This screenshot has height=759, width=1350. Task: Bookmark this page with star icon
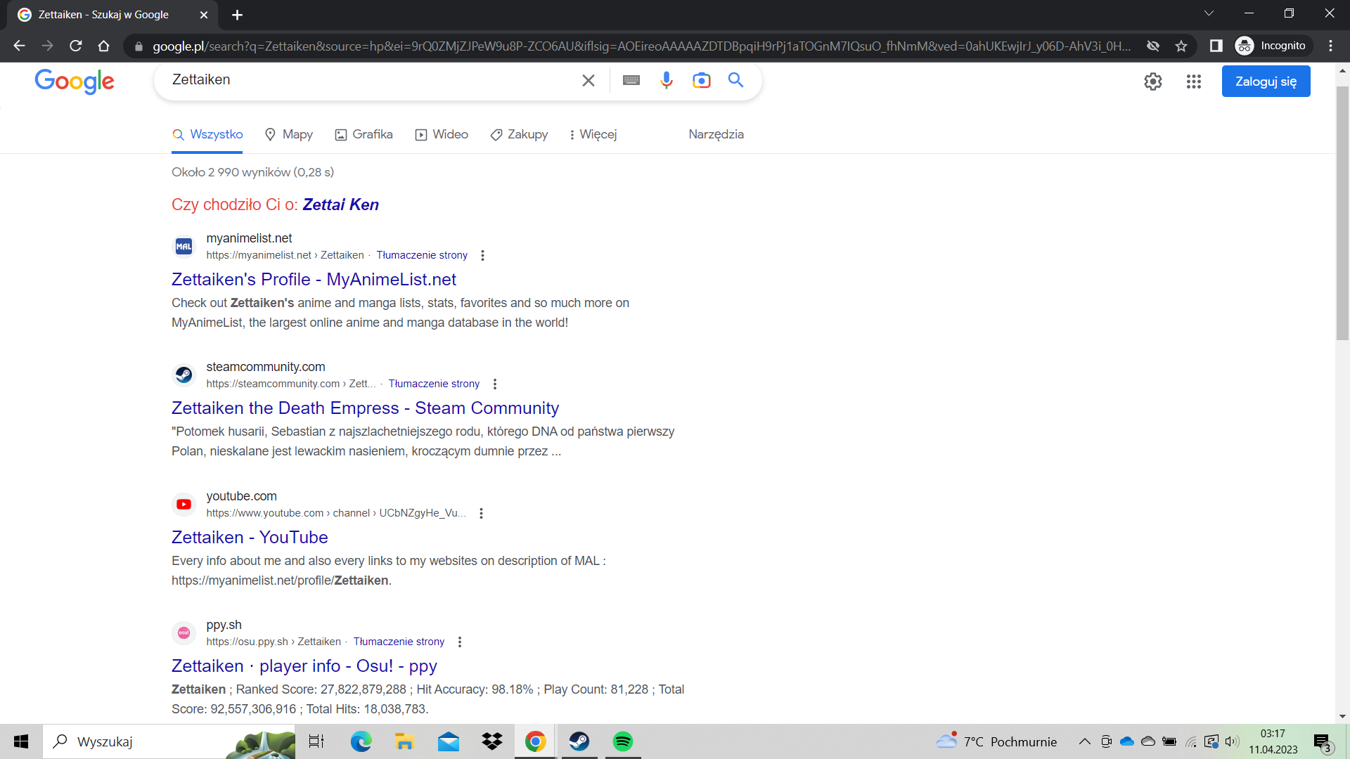pos(1181,46)
